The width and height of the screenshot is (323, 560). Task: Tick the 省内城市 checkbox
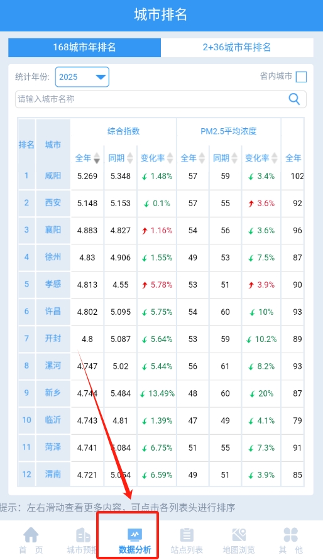tap(301, 77)
